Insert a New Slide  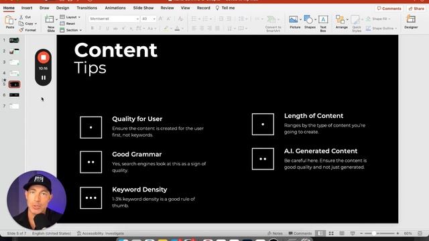tap(50, 23)
